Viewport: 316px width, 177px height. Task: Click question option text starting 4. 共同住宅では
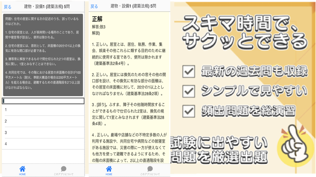43,80
